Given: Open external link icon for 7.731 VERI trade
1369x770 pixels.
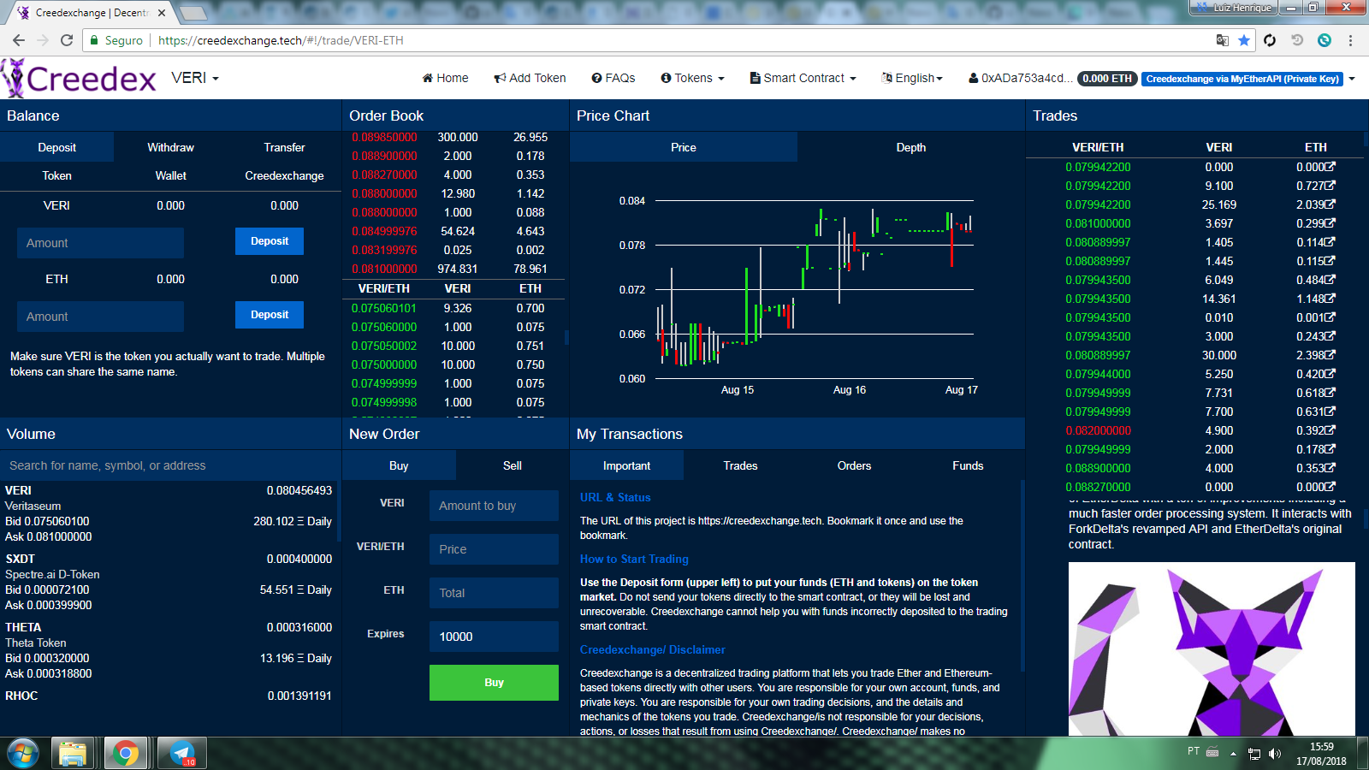Looking at the screenshot, I should point(1330,392).
